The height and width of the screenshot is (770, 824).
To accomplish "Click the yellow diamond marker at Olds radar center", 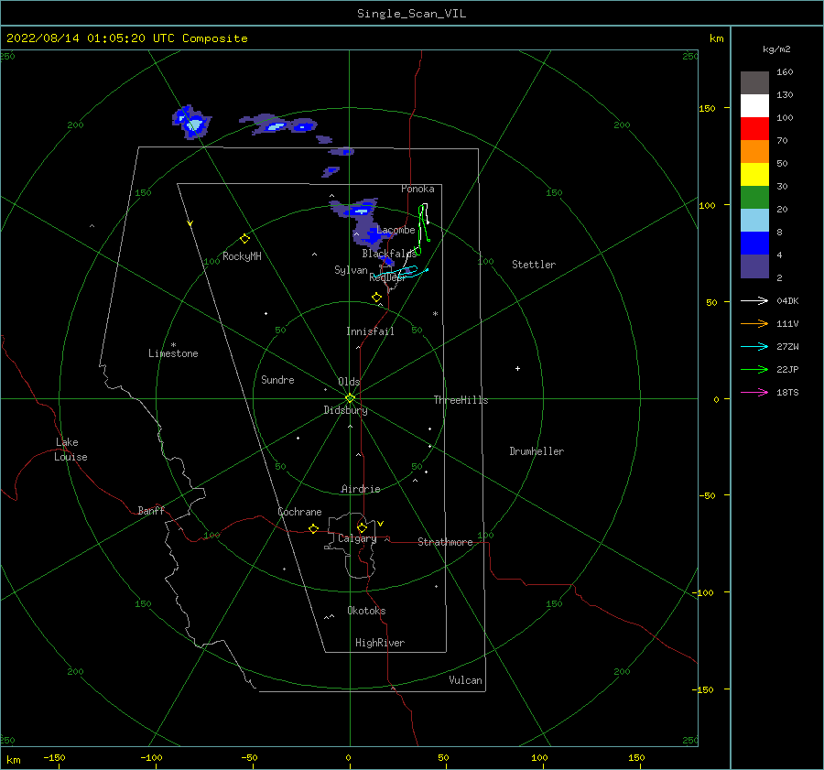I will 350,398.
